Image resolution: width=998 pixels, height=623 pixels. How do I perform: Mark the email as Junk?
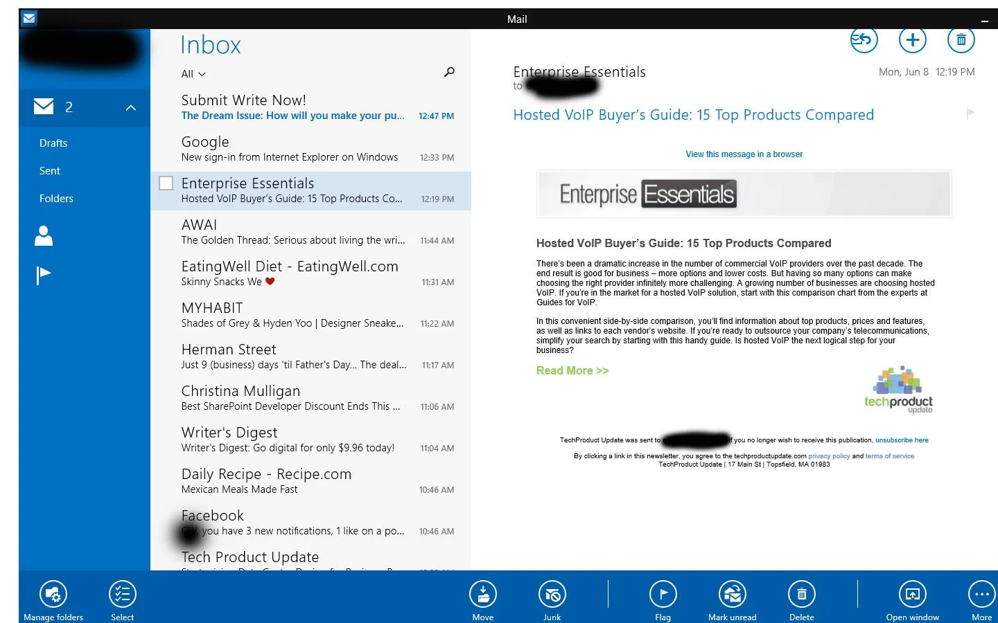click(x=552, y=594)
